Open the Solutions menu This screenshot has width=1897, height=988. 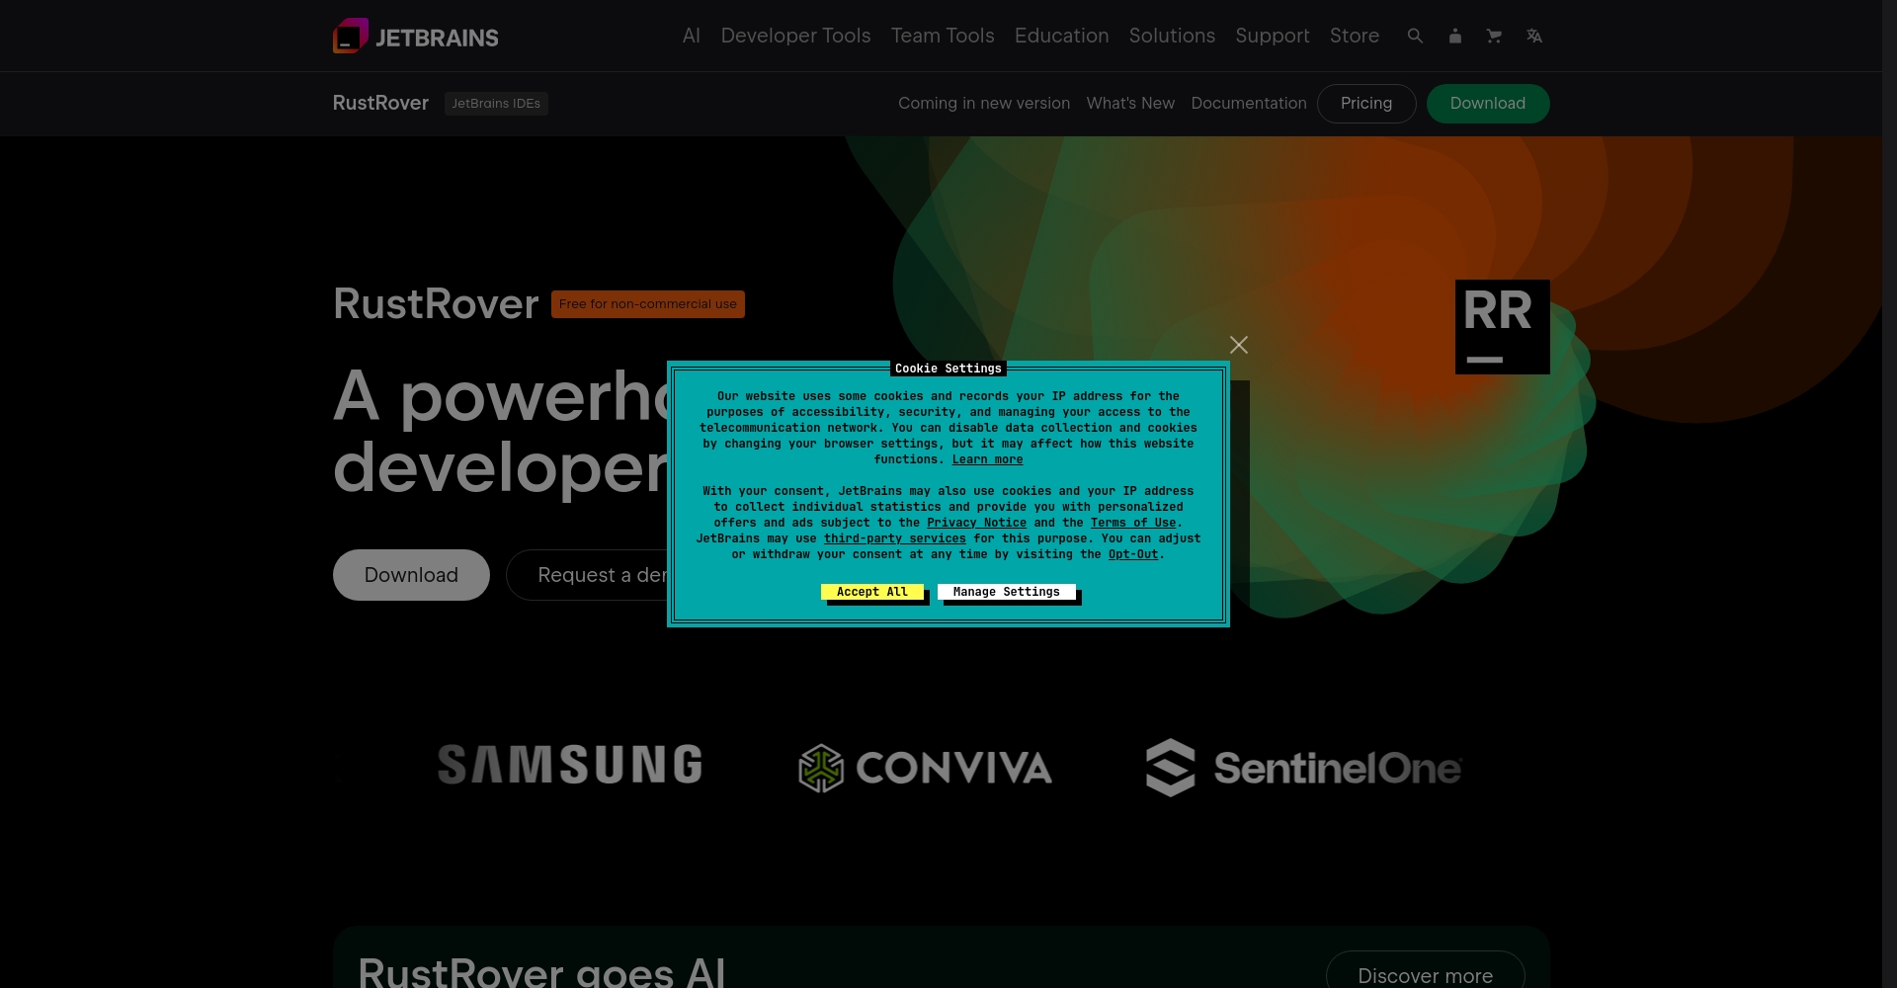[x=1172, y=36]
